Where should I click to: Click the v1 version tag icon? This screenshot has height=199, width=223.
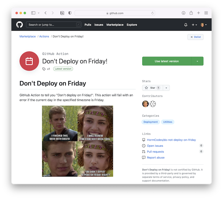44,69
